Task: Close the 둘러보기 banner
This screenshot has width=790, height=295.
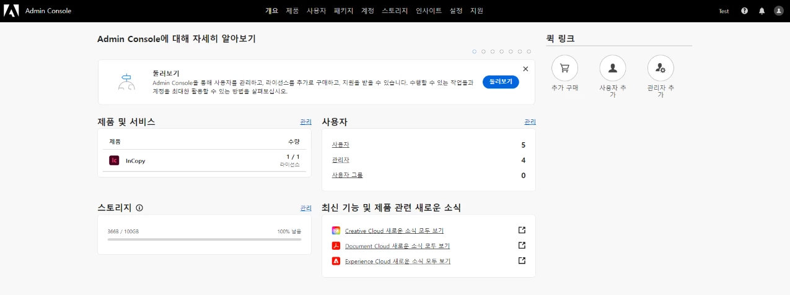Action: tap(525, 69)
